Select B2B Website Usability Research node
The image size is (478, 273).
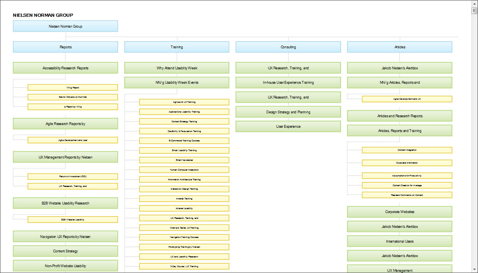(66, 203)
